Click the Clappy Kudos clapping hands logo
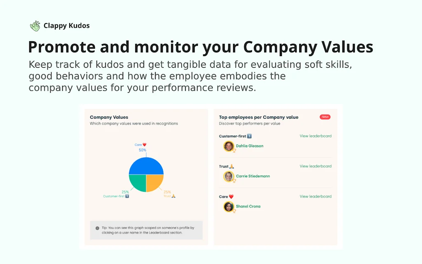Viewport: 422px width, 264px height. coord(35,26)
